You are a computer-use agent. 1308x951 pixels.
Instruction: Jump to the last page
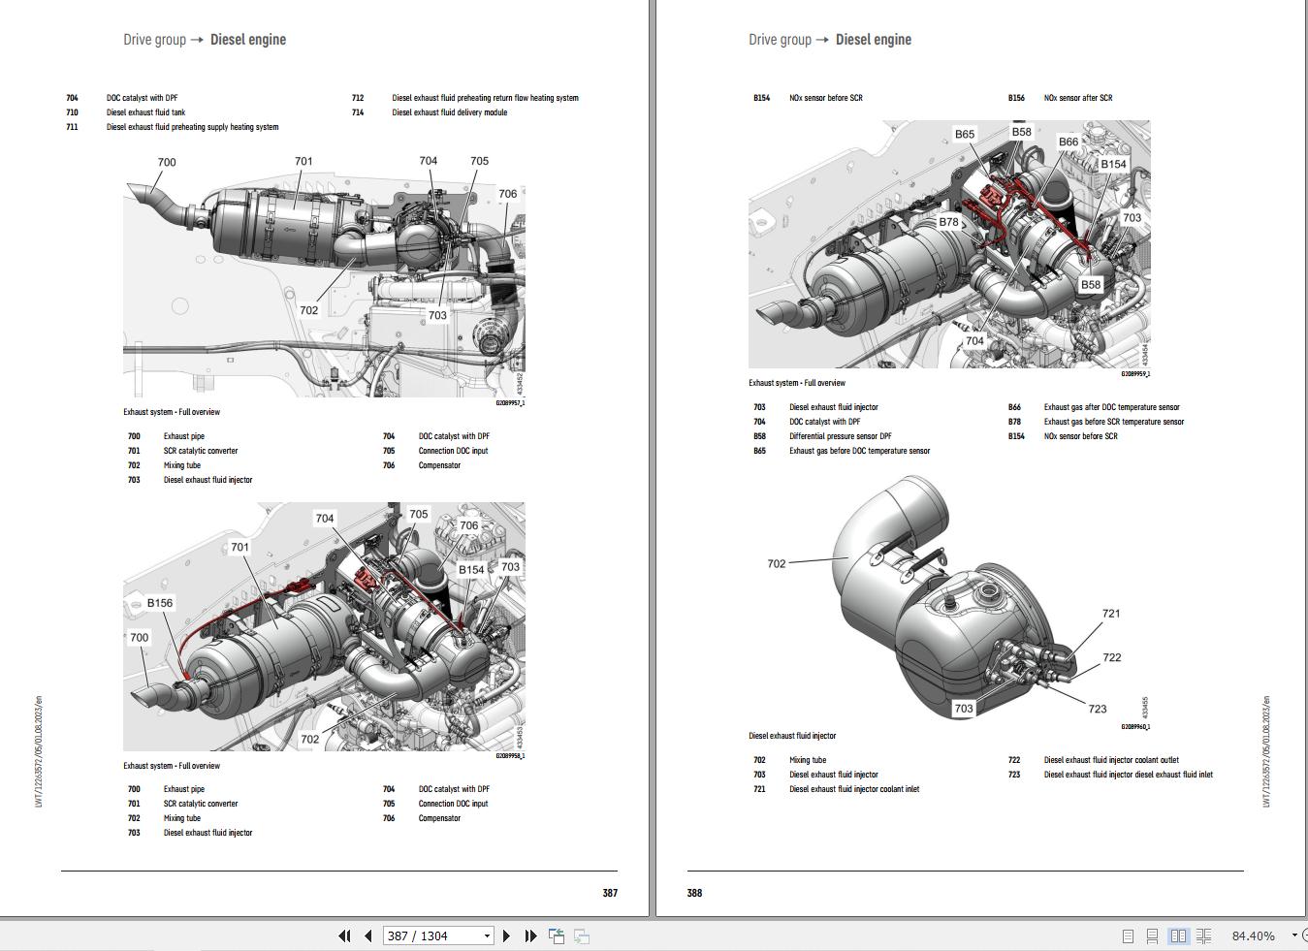tap(529, 935)
